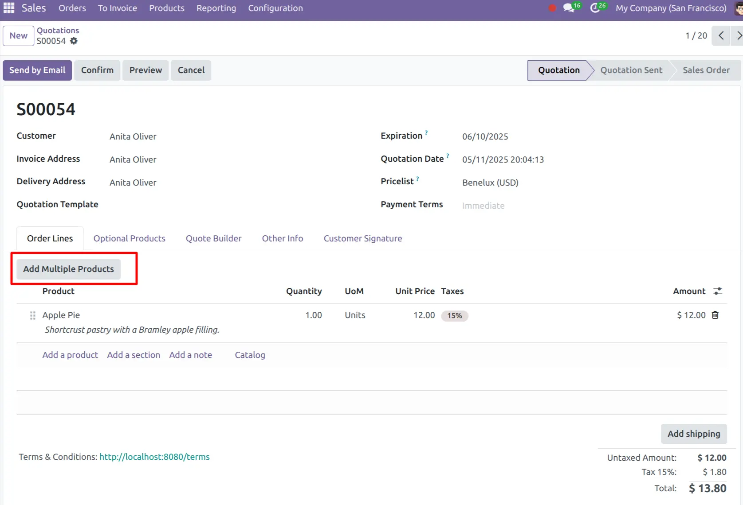Click the Apple Pie product cell
743x505 pixels.
point(61,315)
